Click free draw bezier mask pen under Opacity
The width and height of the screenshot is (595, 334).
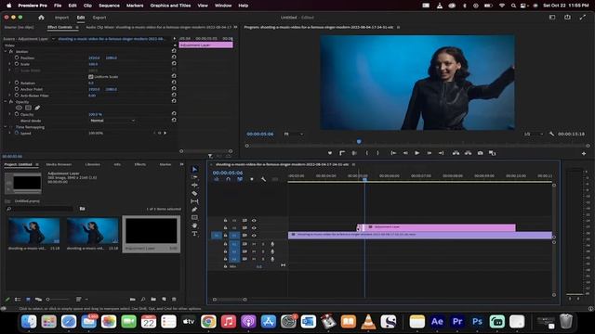click(x=37, y=108)
